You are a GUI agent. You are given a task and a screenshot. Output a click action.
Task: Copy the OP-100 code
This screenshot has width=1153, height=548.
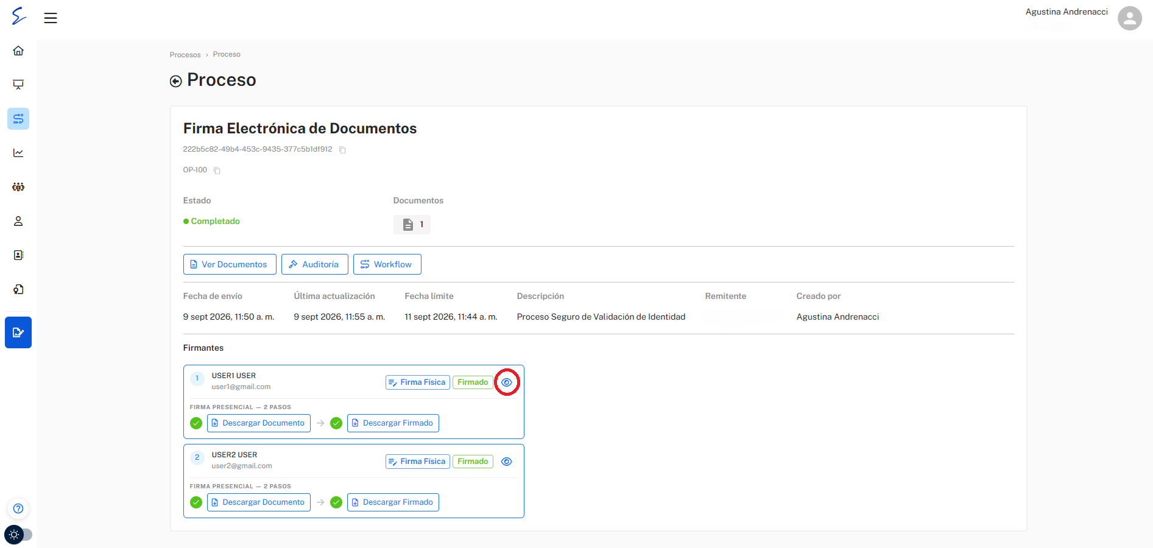point(217,170)
